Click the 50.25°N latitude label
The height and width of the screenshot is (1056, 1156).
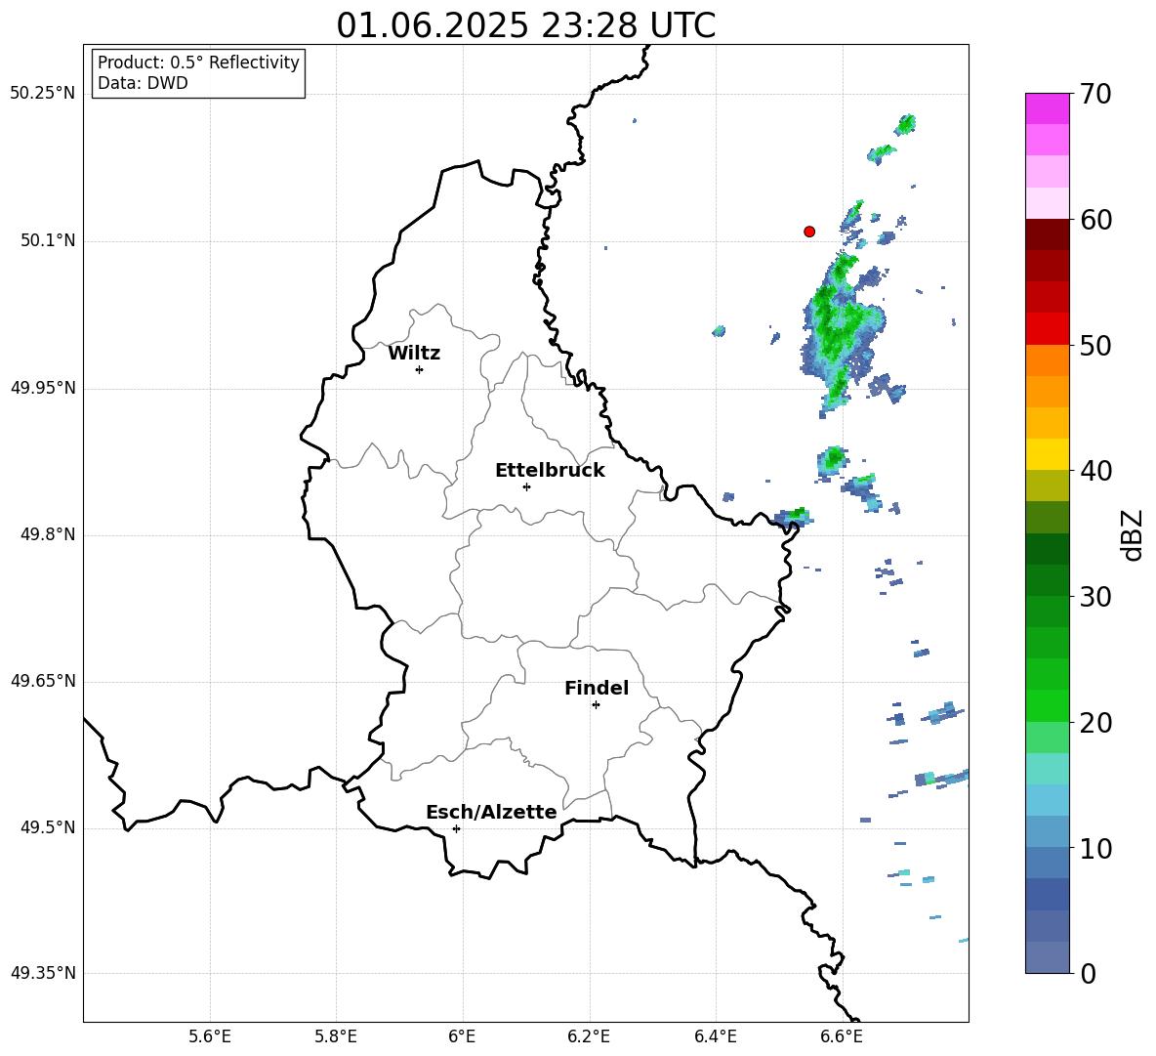click(x=43, y=94)
